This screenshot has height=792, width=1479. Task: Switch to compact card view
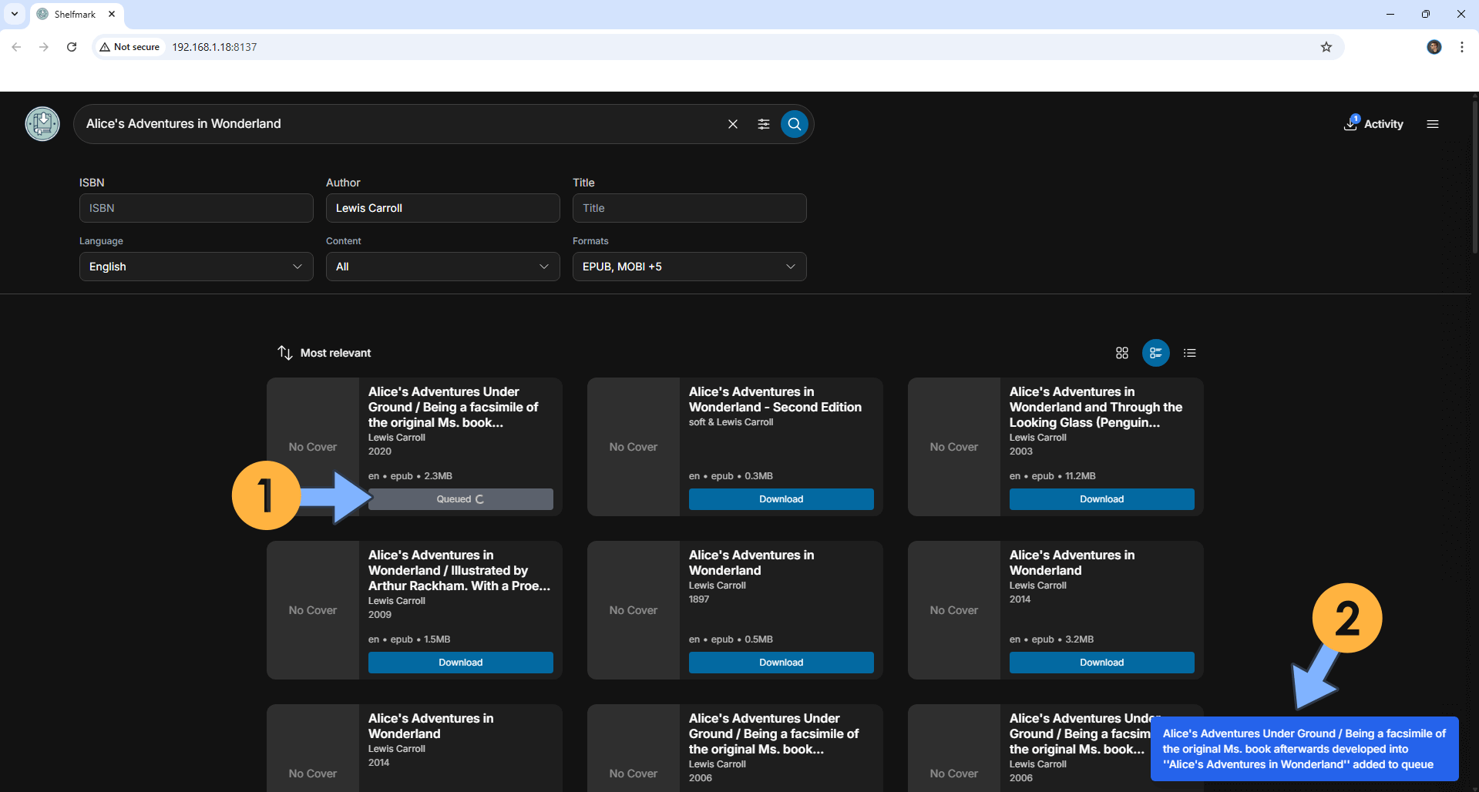point(1155,353)
